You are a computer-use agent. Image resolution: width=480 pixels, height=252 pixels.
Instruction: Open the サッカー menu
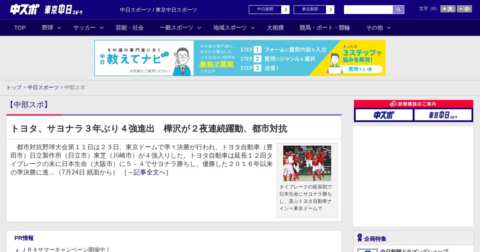pos(84,28)
